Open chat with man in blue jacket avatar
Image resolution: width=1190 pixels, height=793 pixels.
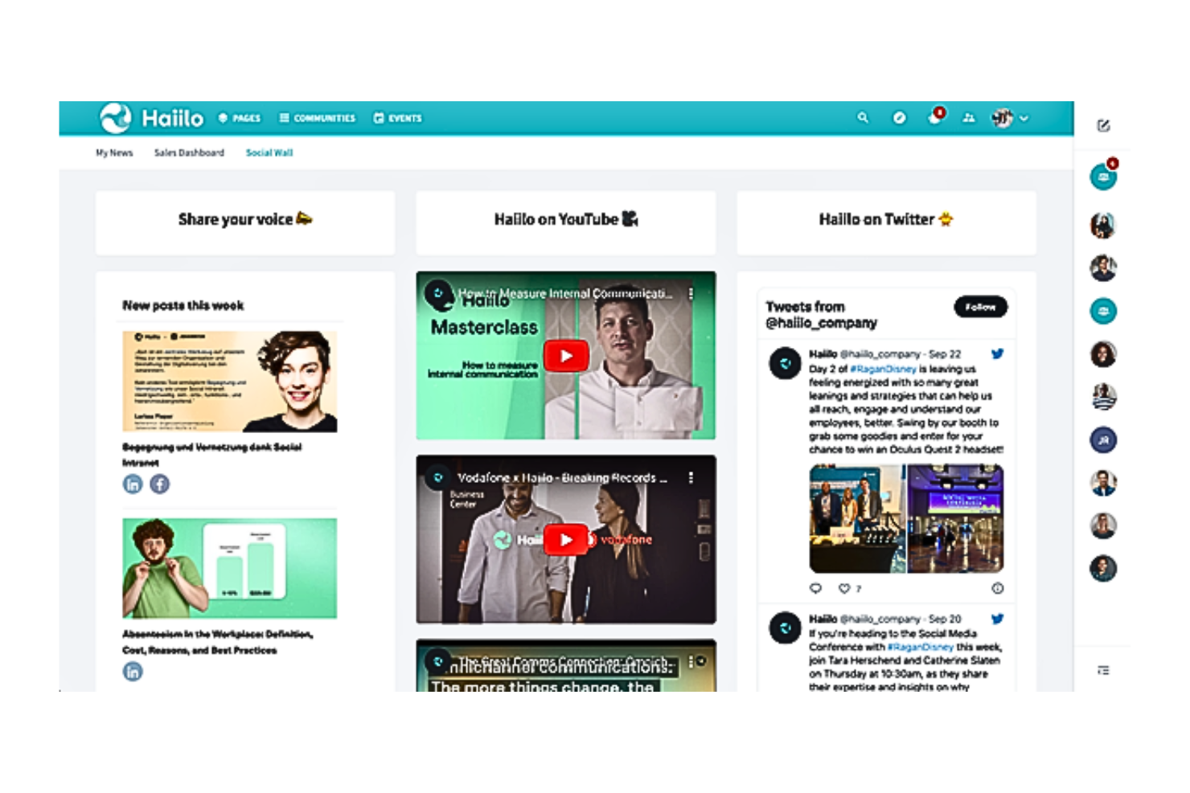[1103, 483]
